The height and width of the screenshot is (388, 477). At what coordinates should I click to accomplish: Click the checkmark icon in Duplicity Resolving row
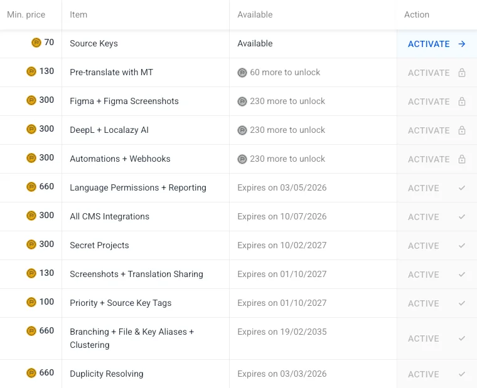(x=462, y=374)
